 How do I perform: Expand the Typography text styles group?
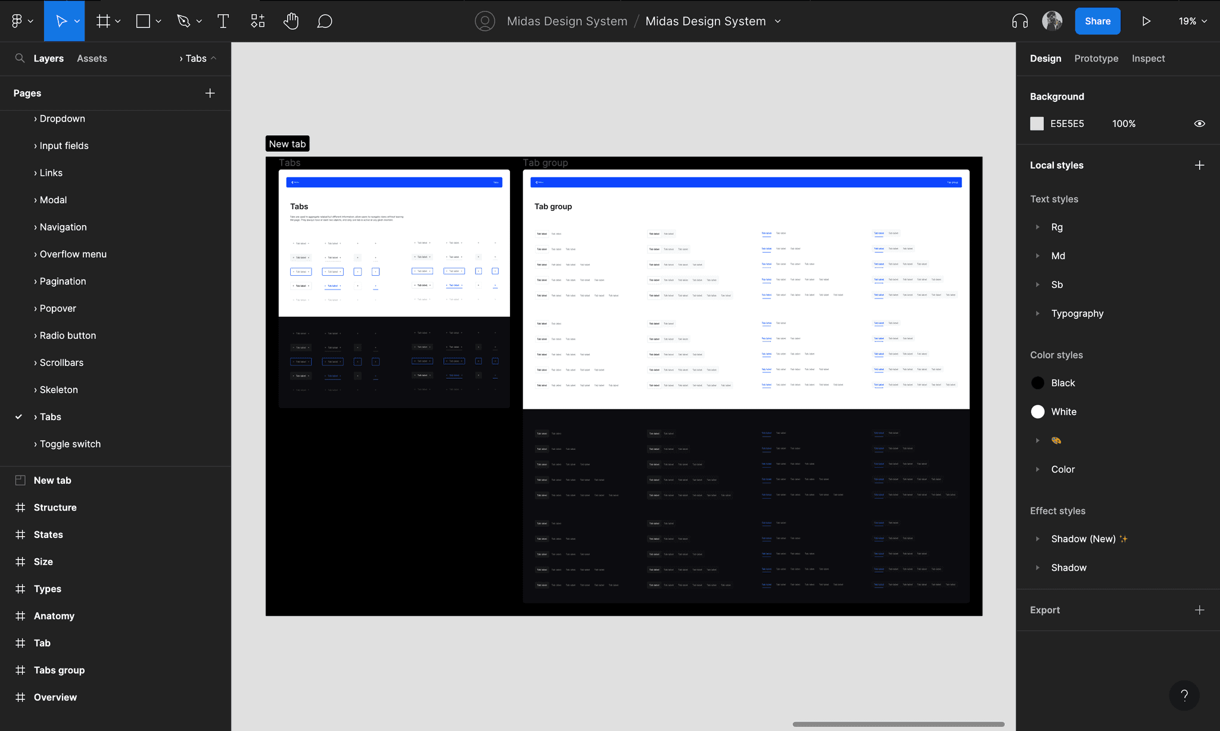pos(1038,313)
